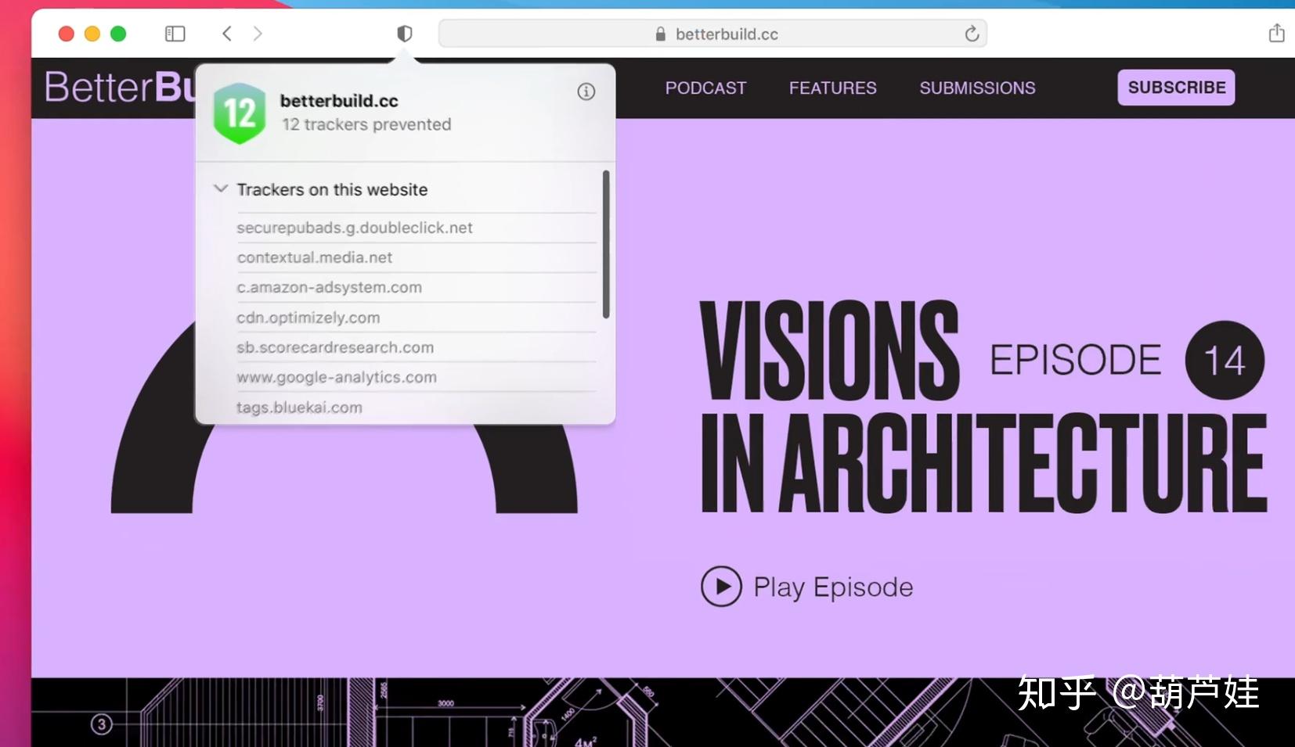Select sb.scorecardresearch.com tracker row
This screenshot has width=1295, height=747.
(416, 347)
